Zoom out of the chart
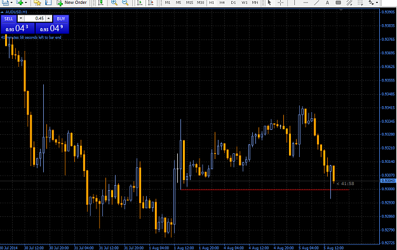This screenshot has width=397, height=250. pos(125,3)
